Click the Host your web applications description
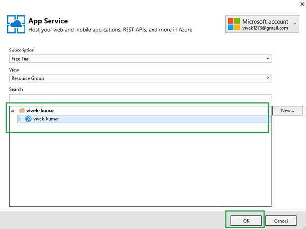Image resolution: width=306 pixels, height=229 pixels. 110,30
